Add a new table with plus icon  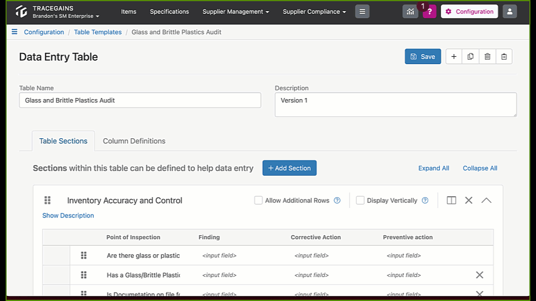[454, 57]
